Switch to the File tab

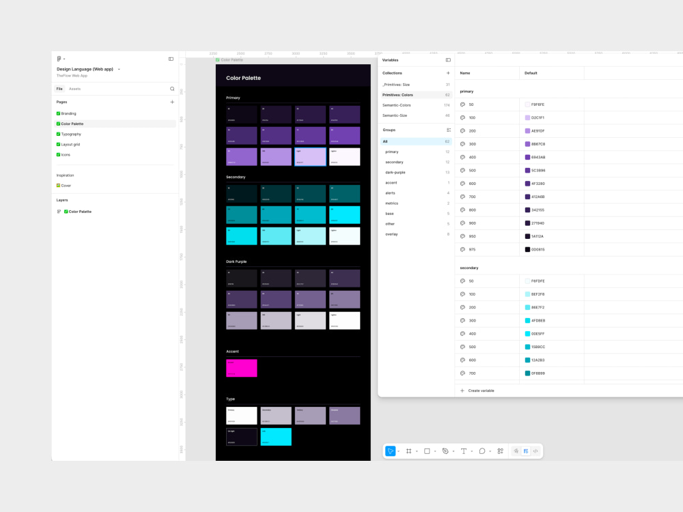[59, 89]
